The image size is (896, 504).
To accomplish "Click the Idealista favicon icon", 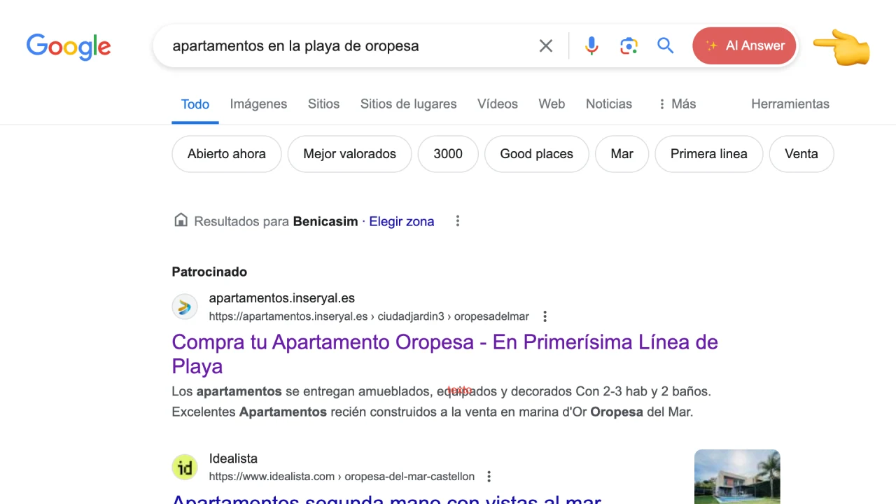I will (x=185, y=468).
